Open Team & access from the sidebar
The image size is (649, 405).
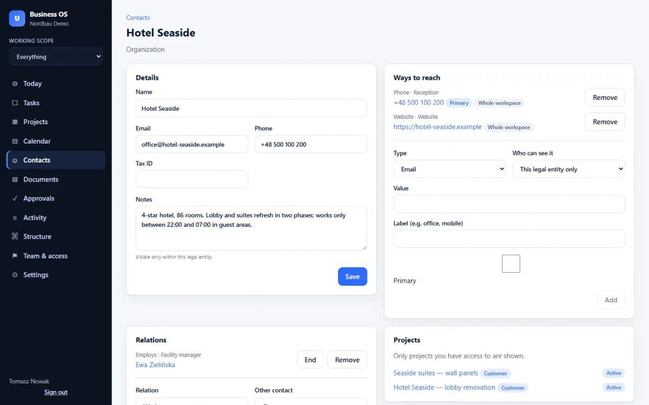pos(56,256)
